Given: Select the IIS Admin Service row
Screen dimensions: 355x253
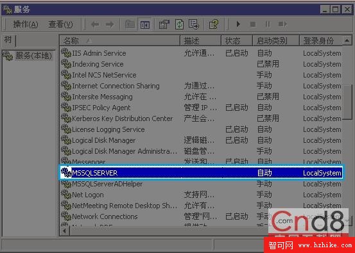Looking at the screenshot, I should point(201,53).
